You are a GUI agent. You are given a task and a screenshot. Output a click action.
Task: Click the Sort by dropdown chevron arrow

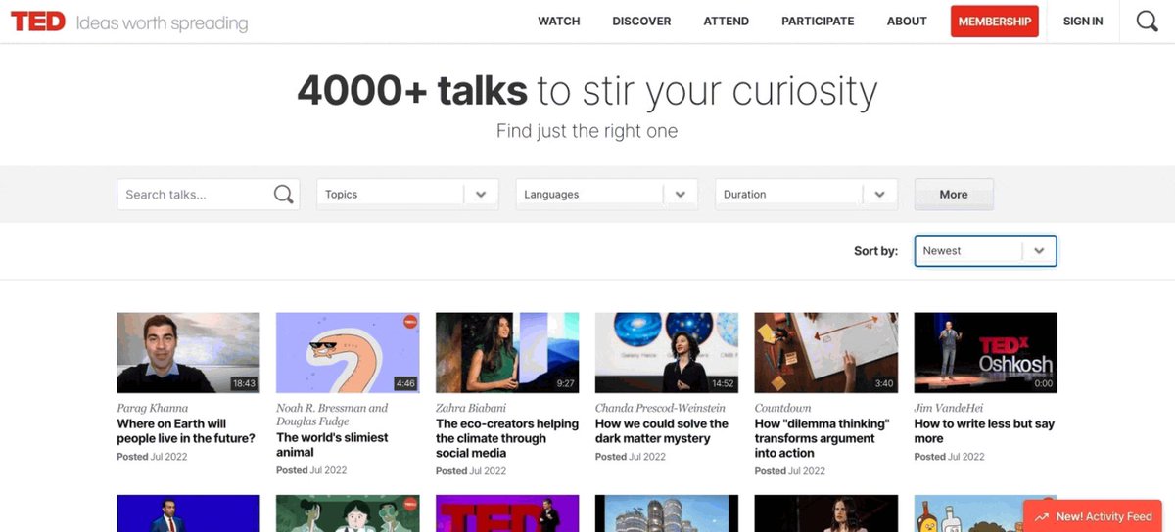(1039, 251)
